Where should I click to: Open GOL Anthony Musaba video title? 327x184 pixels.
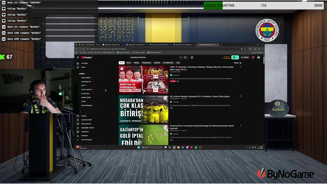coord(200,96)
